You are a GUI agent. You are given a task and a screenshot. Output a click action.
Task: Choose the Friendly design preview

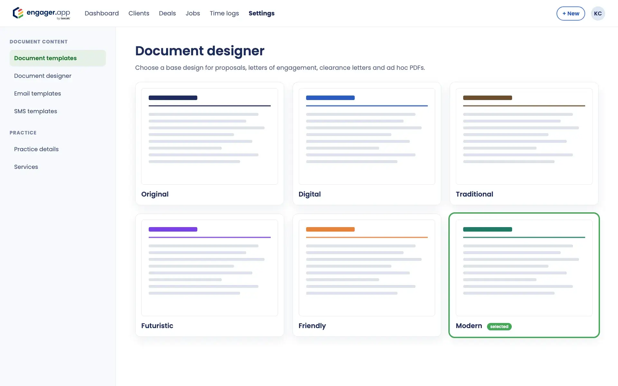coord(367,268)
